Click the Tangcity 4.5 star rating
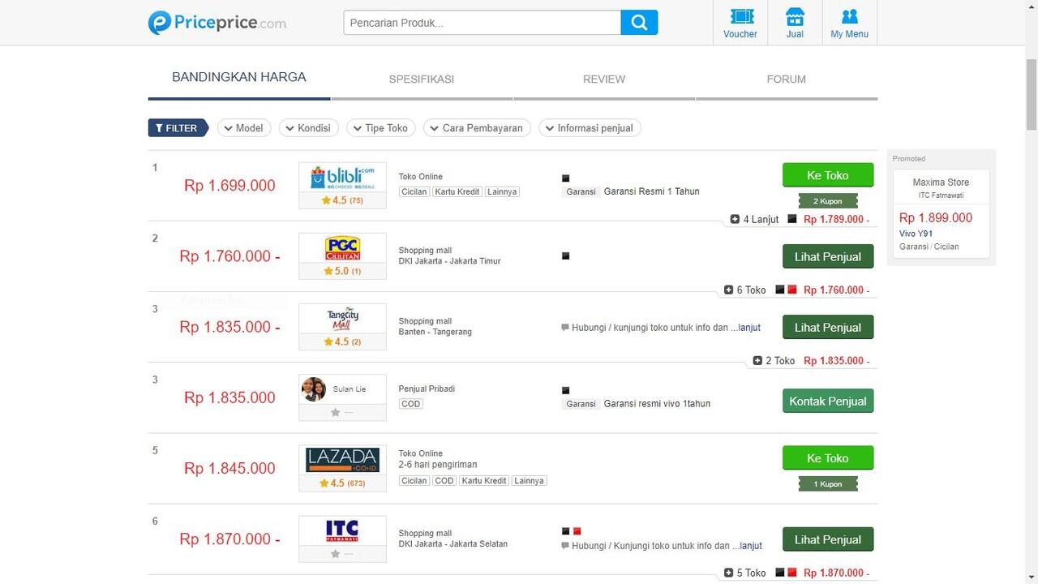The width and height of the screenshot is (1038, 584). (342, 341)
